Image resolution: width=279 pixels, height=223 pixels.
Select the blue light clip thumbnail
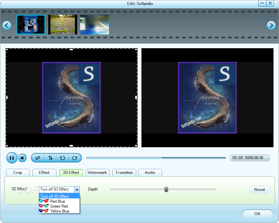coord(95,25)
